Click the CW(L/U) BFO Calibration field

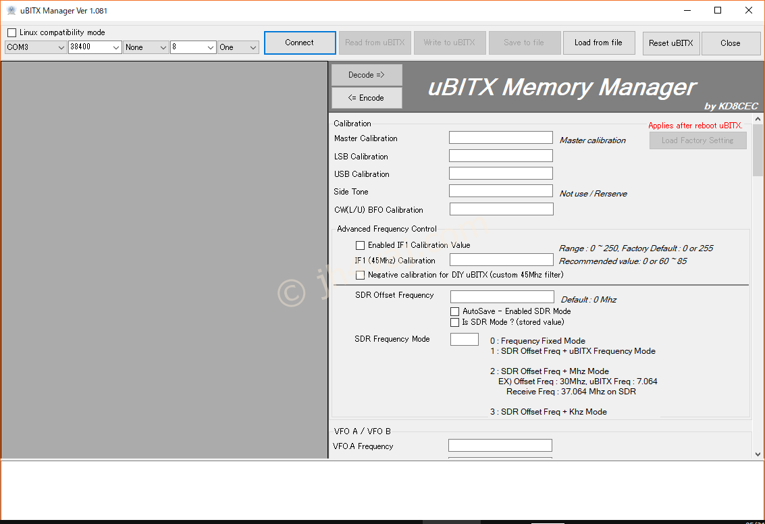pyautogui.click(x=501, y=209)
